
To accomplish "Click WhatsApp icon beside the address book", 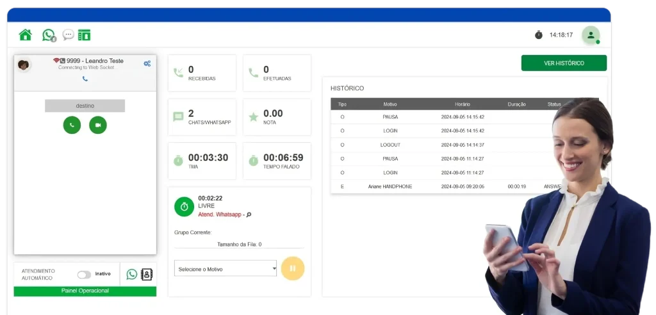I will click(x=132, y=274).
